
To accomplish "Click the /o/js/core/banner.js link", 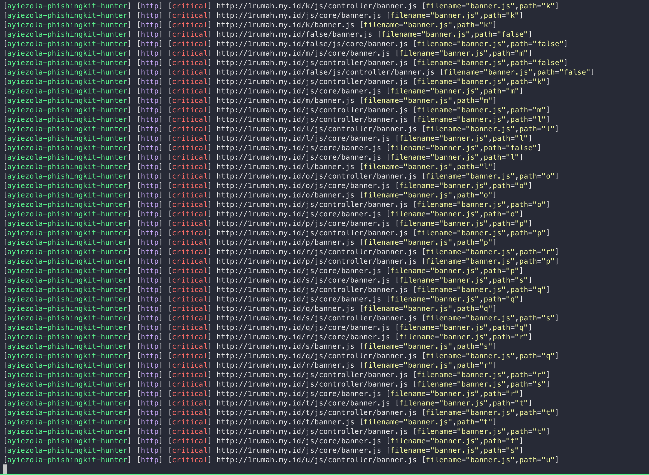I will point(303,185).
